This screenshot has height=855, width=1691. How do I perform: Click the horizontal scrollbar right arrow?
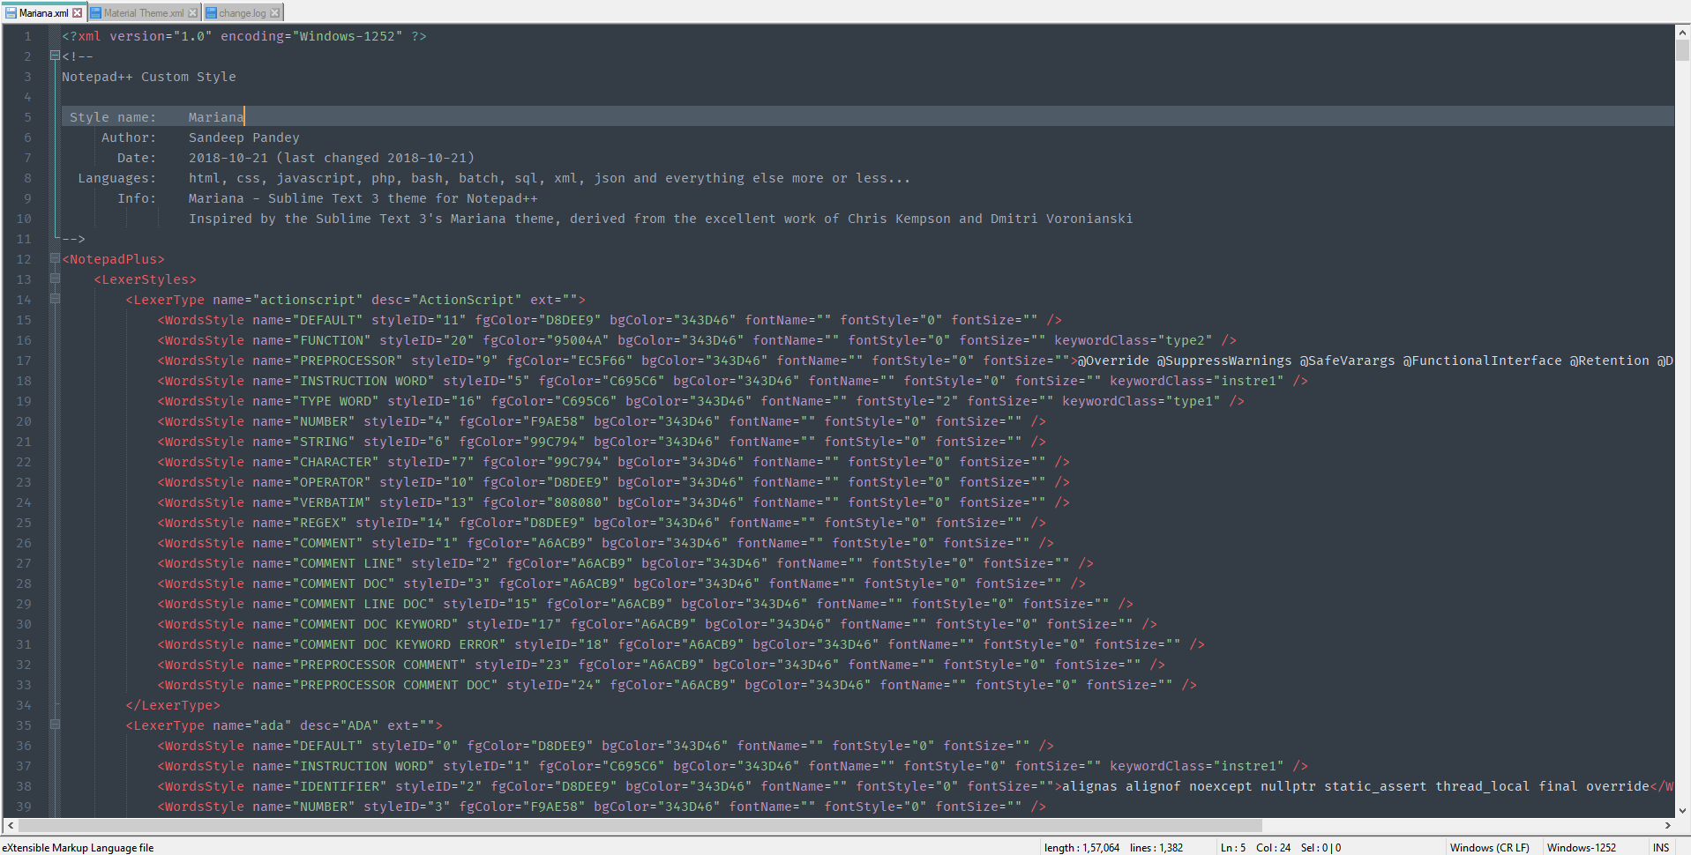point(1667,826)
